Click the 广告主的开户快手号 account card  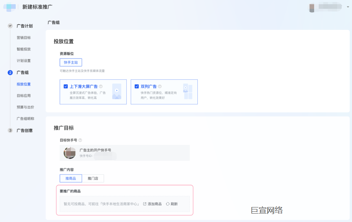(x=125, y=153)
